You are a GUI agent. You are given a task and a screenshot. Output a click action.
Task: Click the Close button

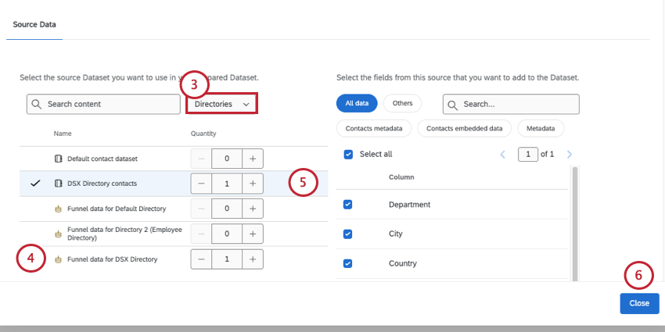point(639,303)
